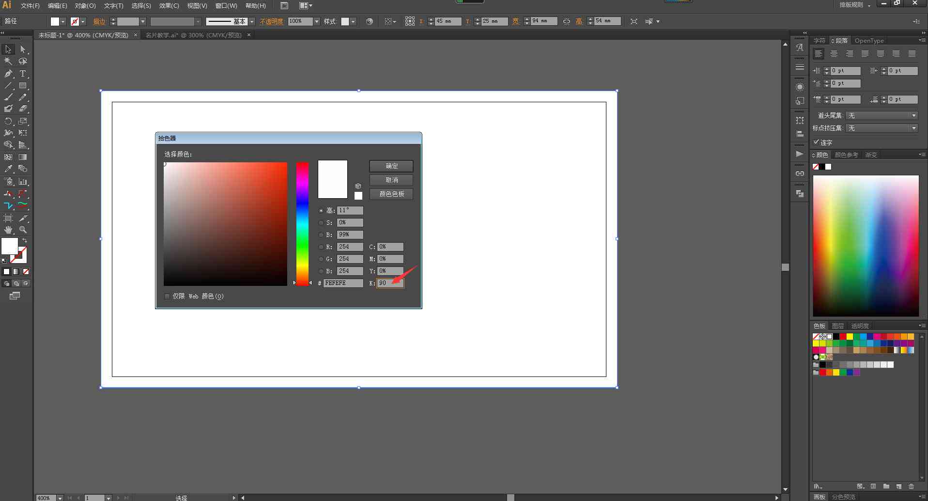Open the stroke weight dropdown arrow

point(143,21)
